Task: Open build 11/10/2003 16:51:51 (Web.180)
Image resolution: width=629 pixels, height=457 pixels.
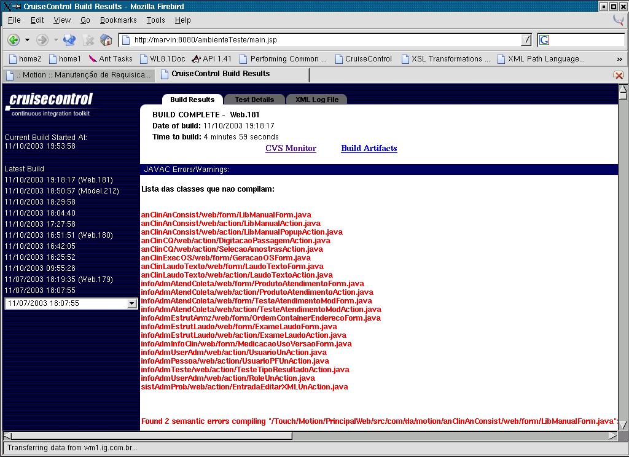Action: pyautogui.click(x=58, y=235)
